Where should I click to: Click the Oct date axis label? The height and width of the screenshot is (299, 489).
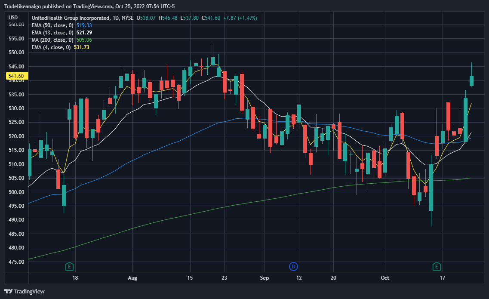coord(385,278)
